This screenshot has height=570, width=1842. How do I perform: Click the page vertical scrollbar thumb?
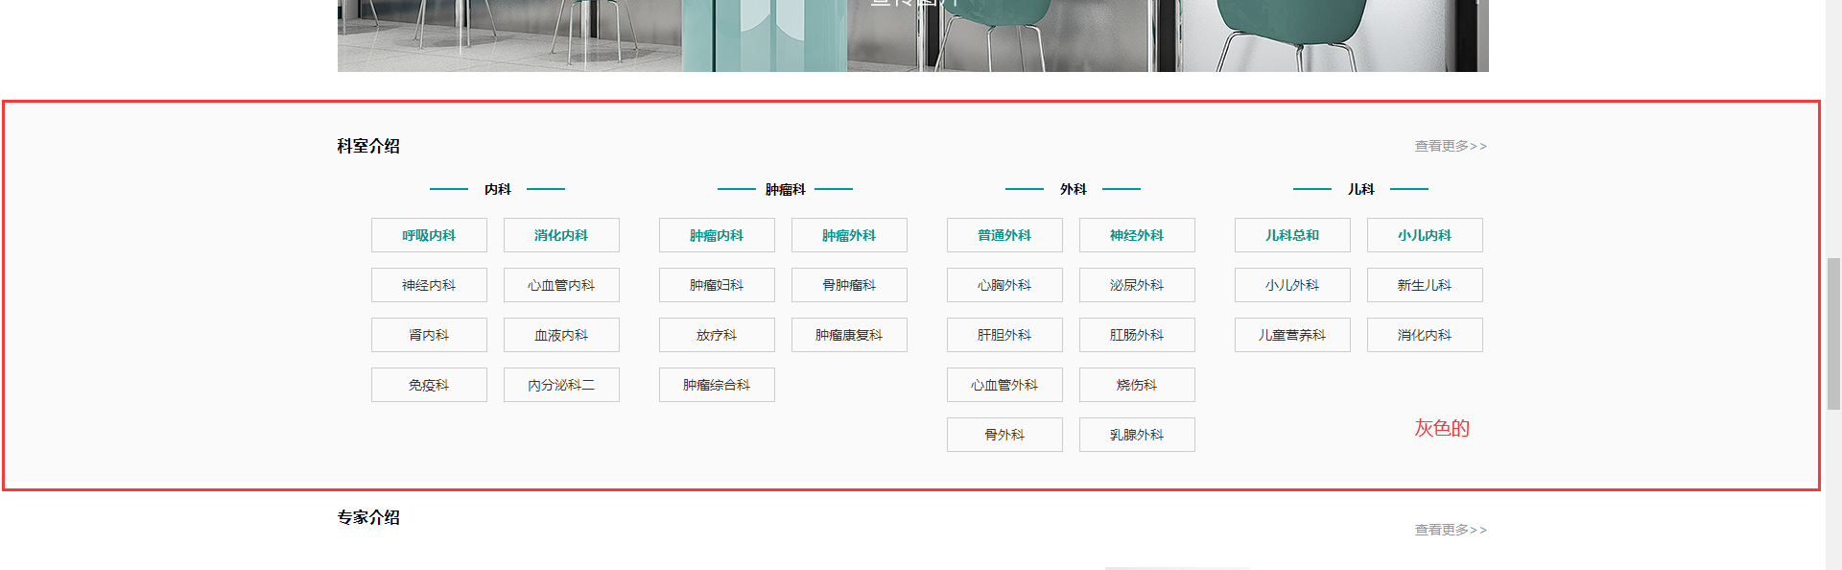click(x=1834, y=333)
